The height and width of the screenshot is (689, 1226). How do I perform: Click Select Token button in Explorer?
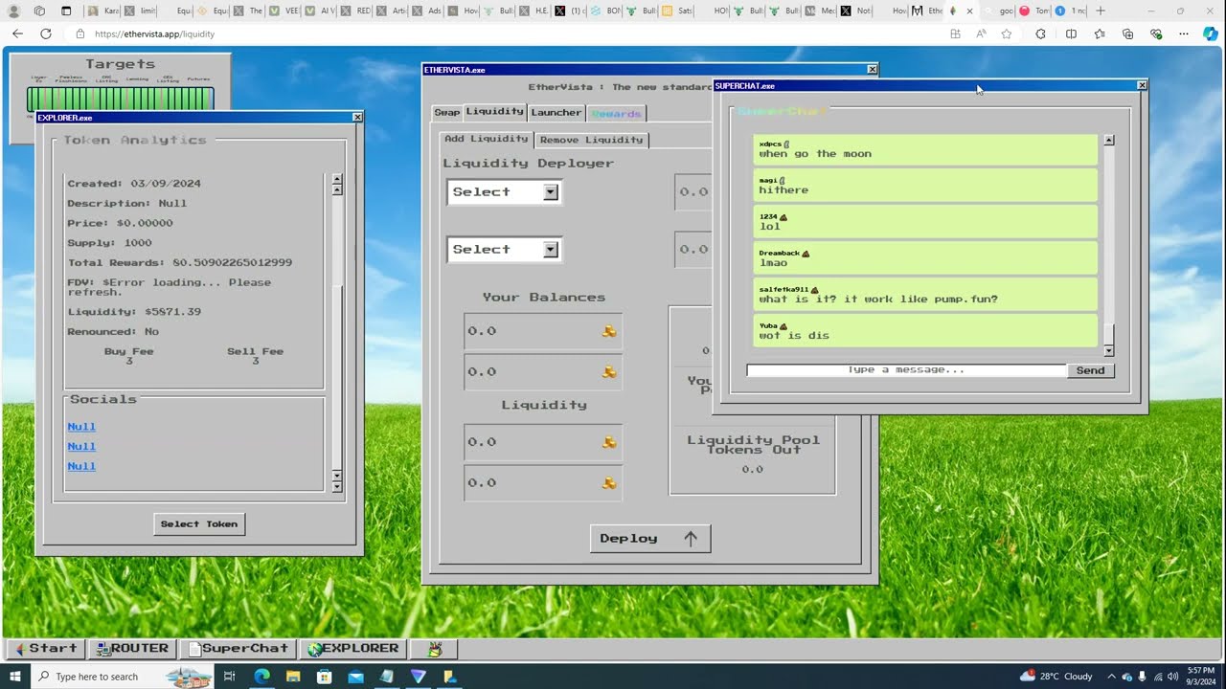[x=199, y=524]
